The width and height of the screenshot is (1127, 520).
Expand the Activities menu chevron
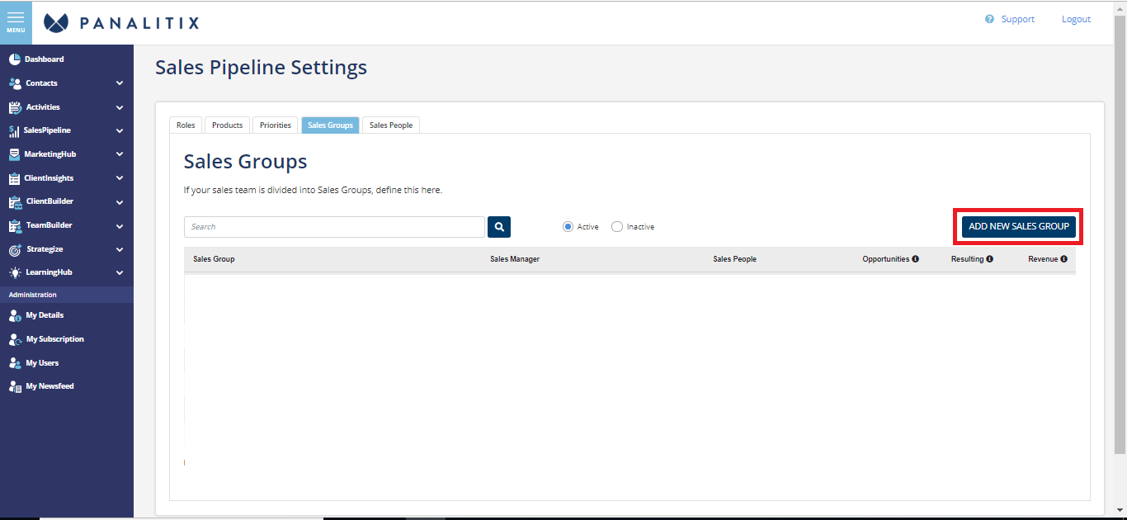tap(120, 107)
